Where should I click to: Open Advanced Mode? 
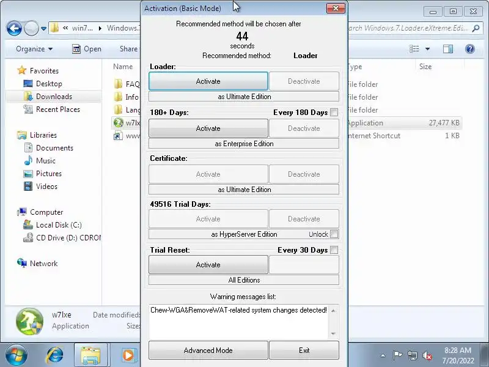pyautogui.click(x=208, y=350)
